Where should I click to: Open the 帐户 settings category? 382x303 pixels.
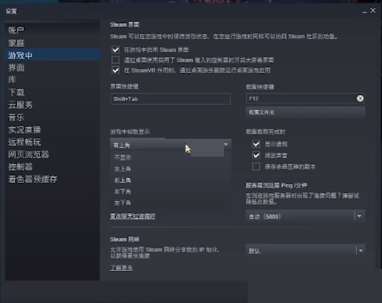(x=16, y=30)
